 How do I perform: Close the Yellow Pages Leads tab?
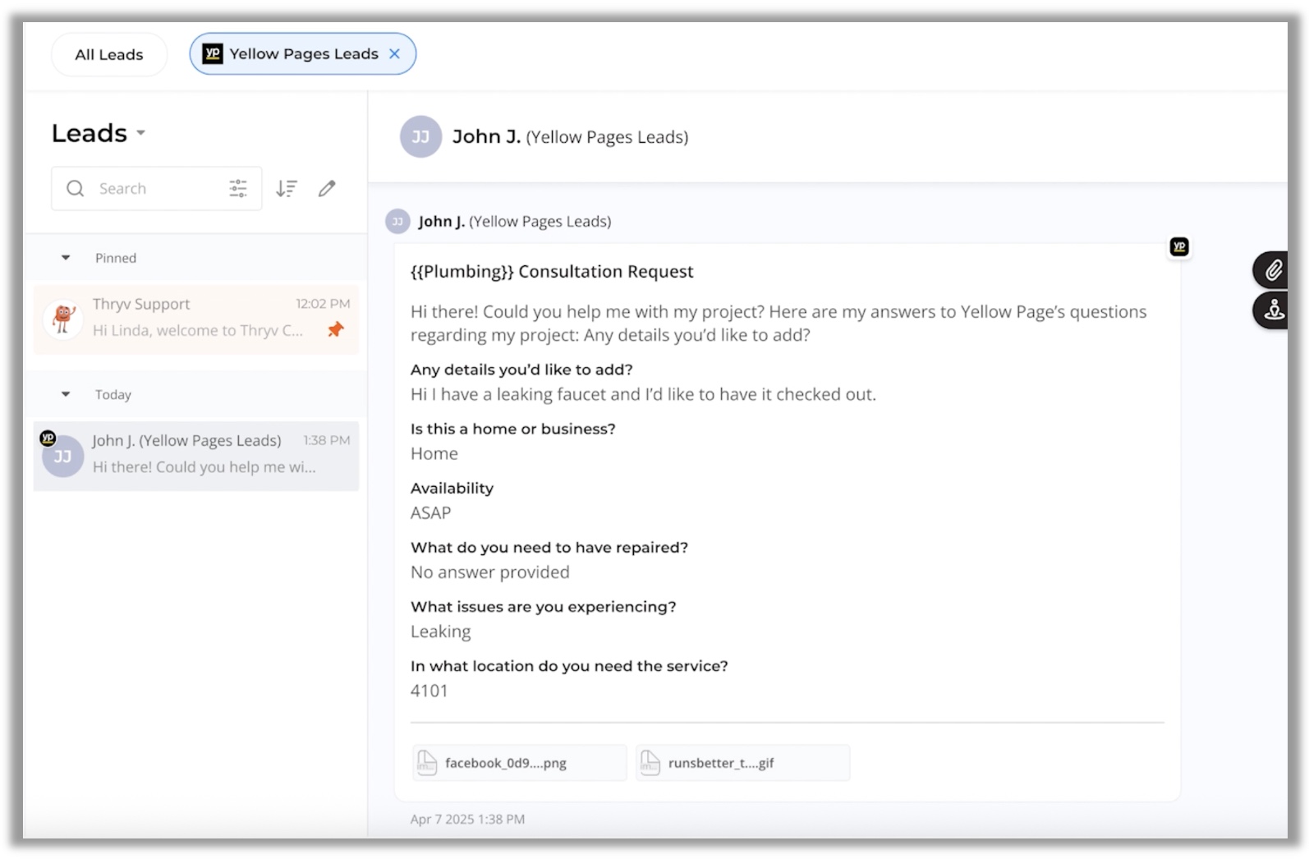click(395, 54)
